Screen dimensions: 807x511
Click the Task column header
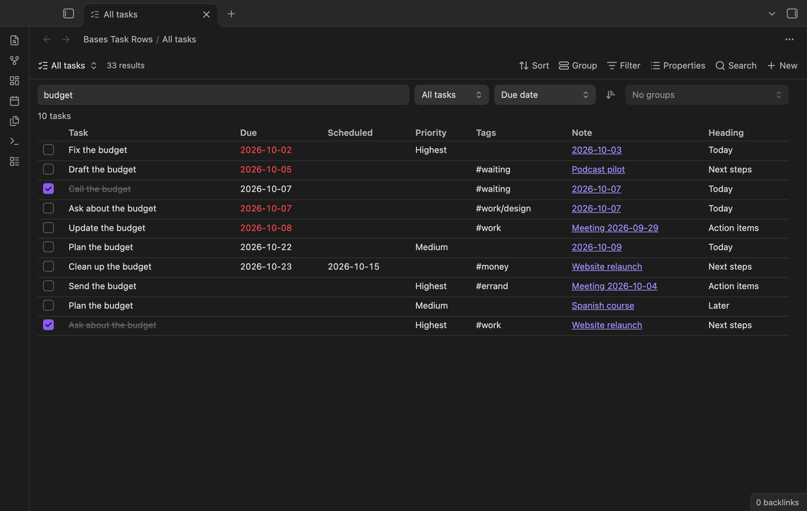click(78, 132)
